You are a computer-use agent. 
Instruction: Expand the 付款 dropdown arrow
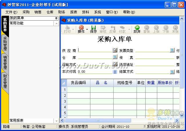(x=129, y=29)
